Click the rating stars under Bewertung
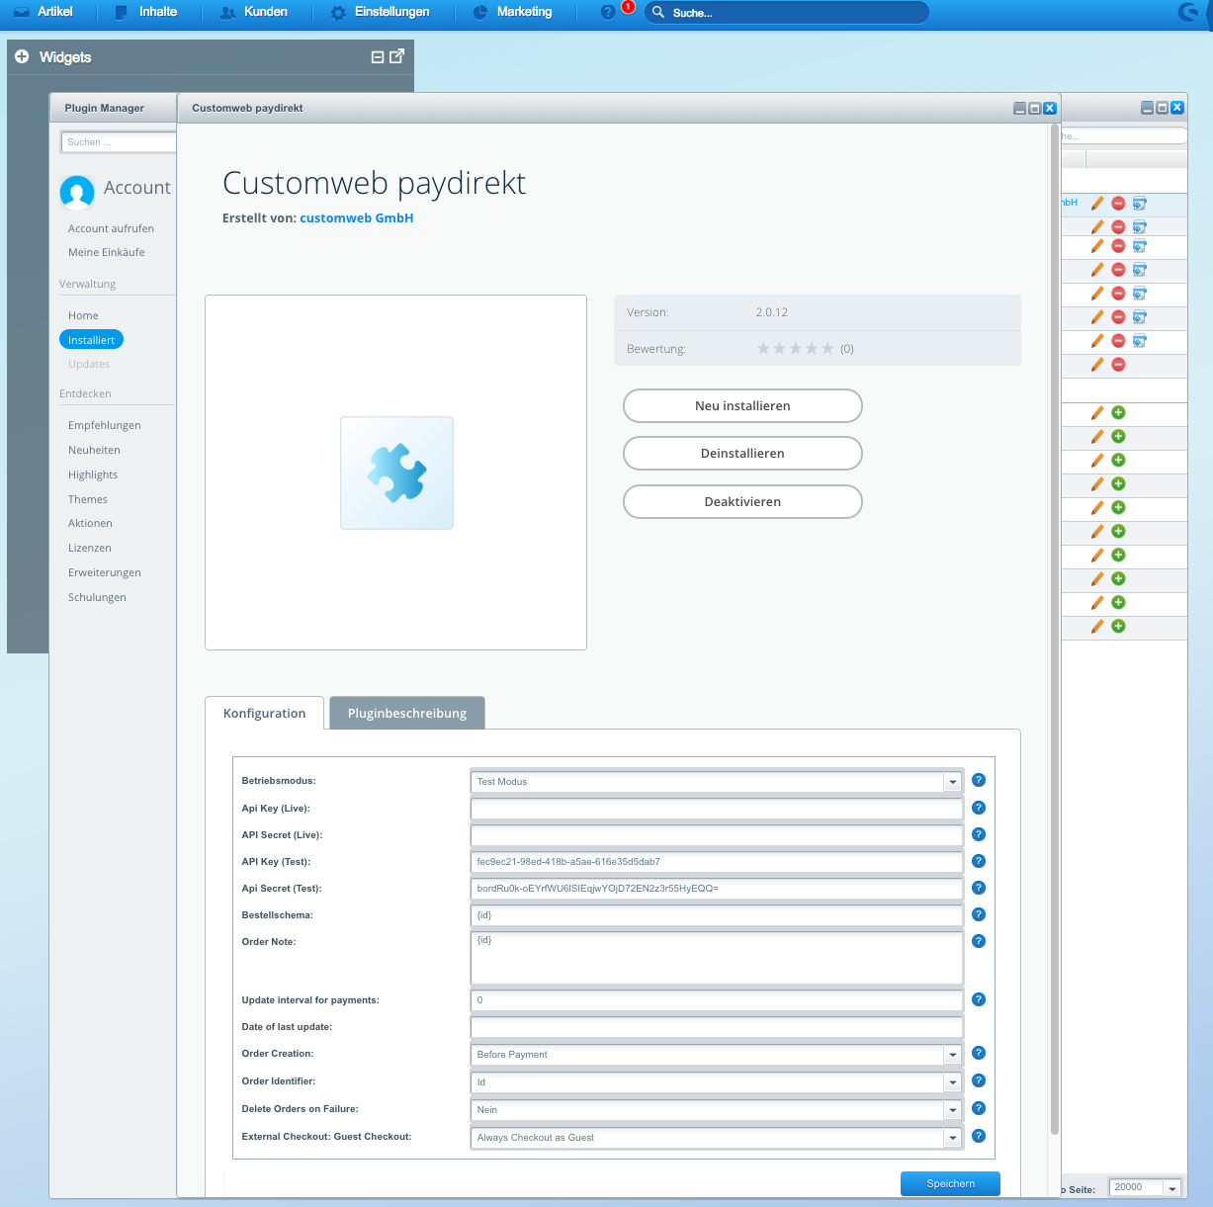The image size is (1213, 1207). point(795,349)
